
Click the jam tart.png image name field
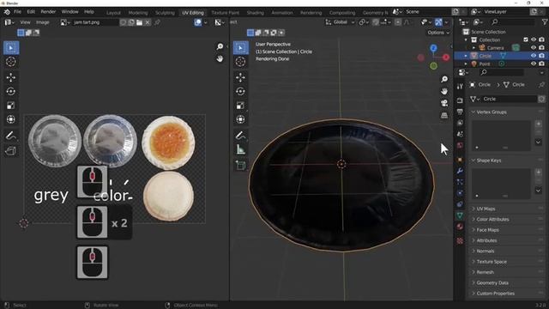tap(95, 22)
